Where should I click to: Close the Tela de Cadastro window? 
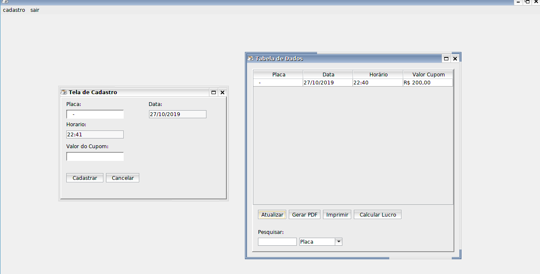click(x=223, y=92)
